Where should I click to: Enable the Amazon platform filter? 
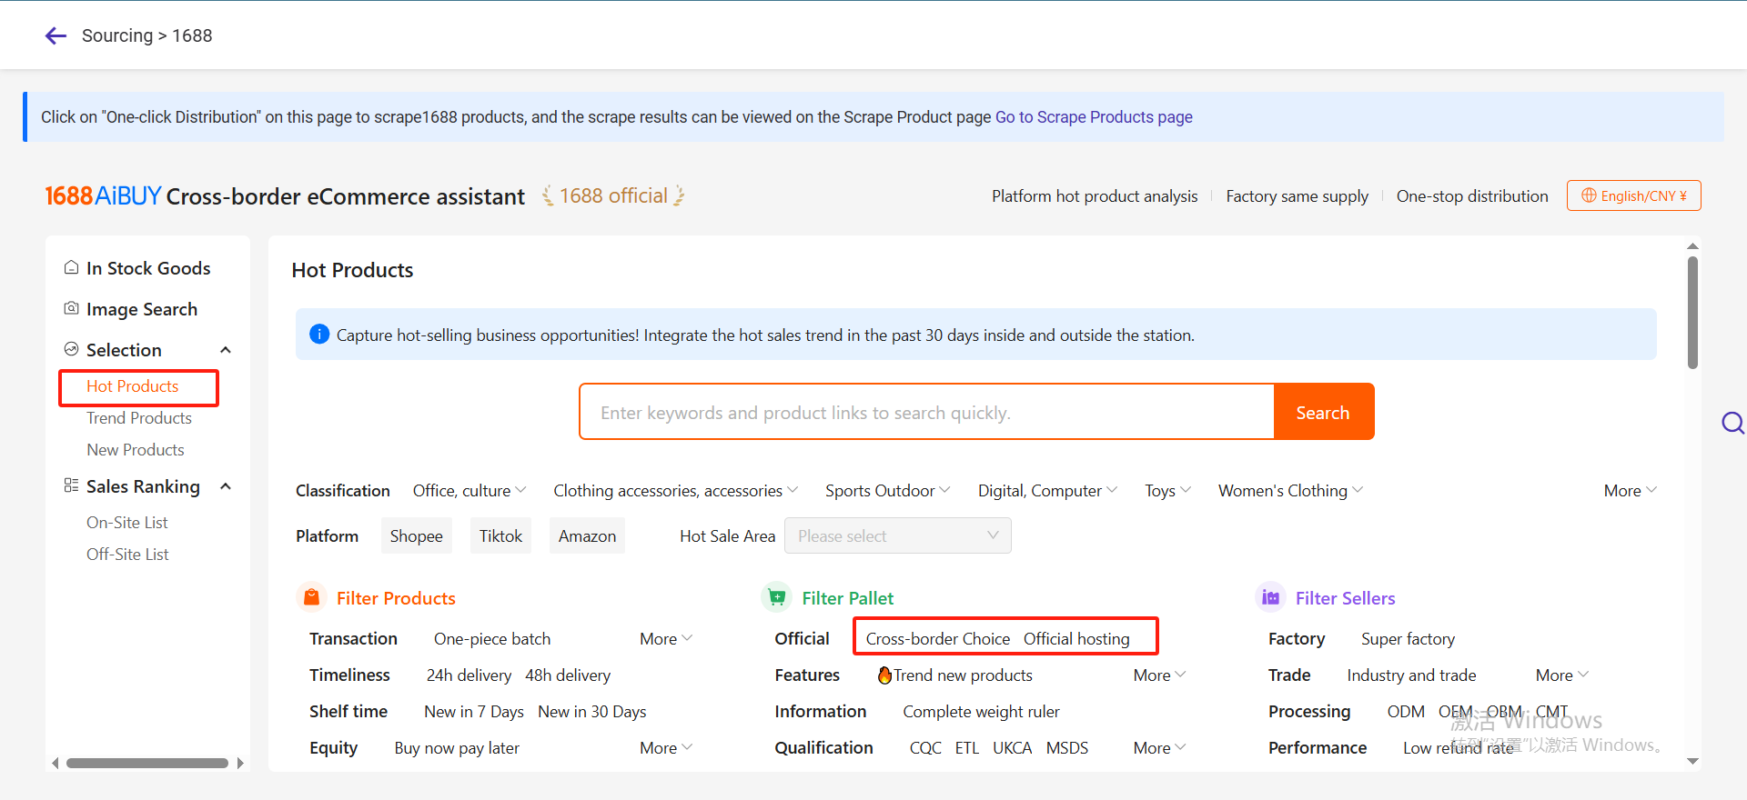587,536
